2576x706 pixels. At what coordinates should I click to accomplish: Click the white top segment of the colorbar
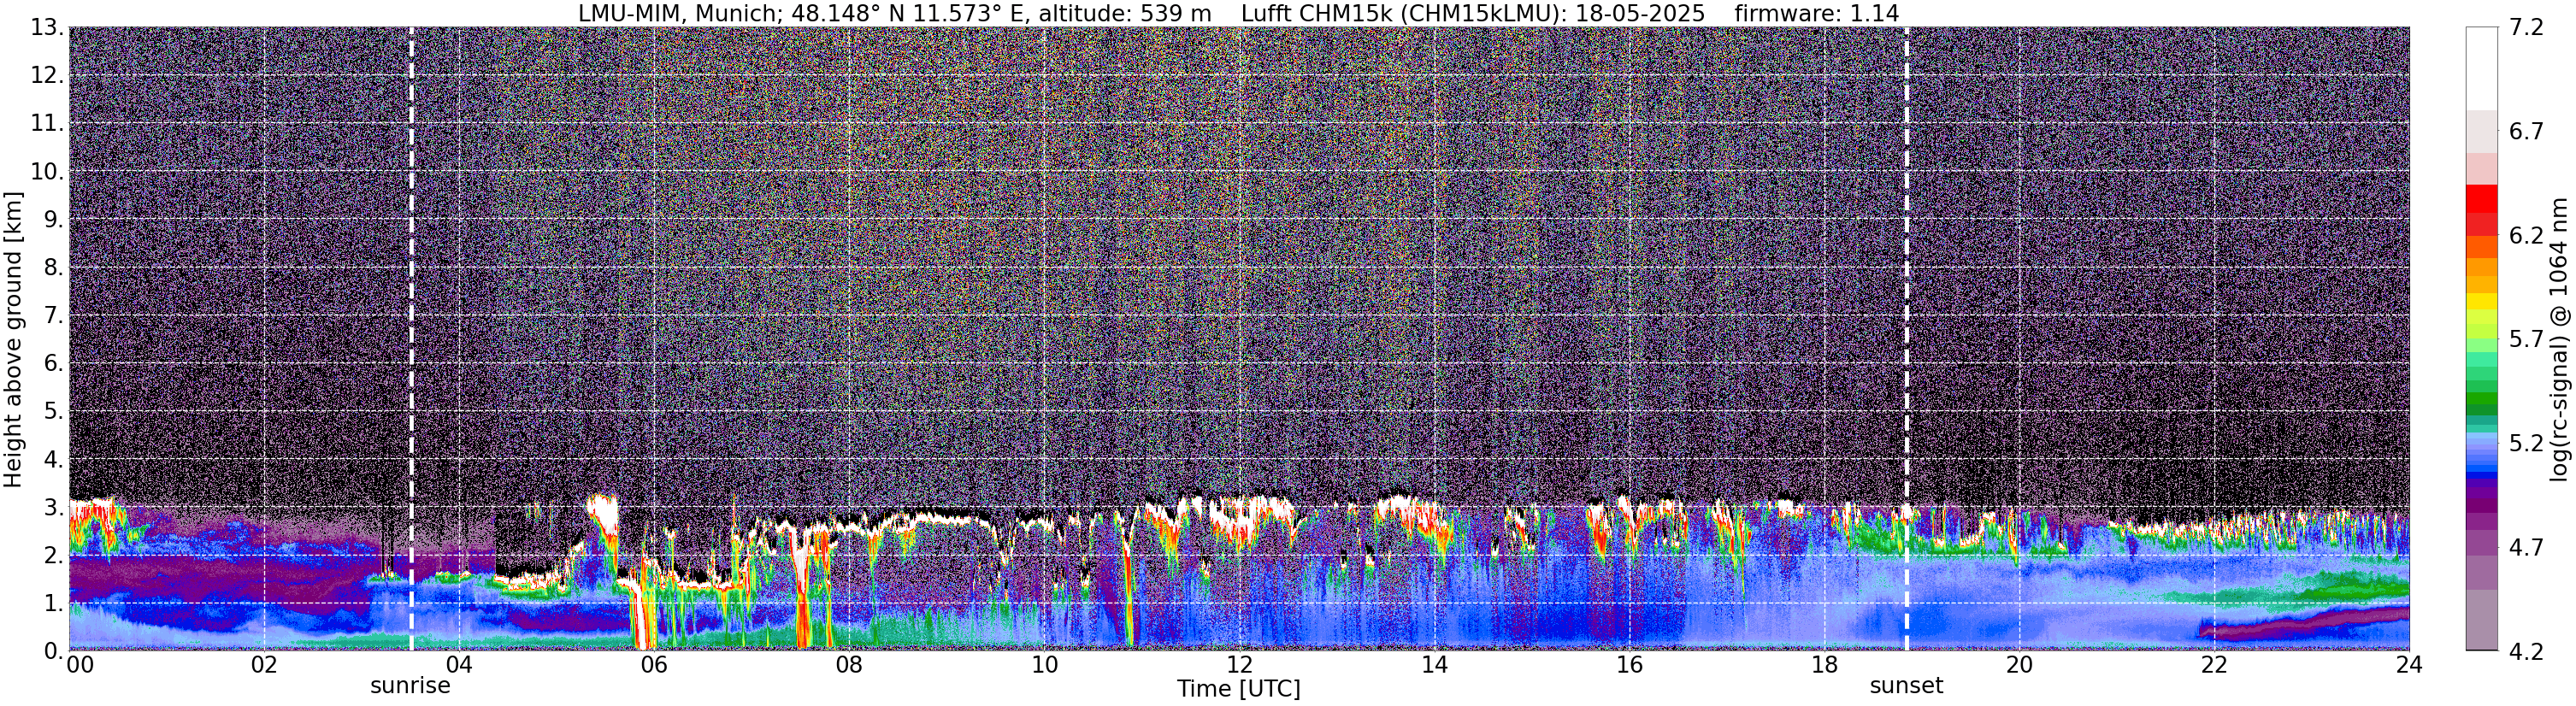pyautogui.click(x=2481, y=68)
